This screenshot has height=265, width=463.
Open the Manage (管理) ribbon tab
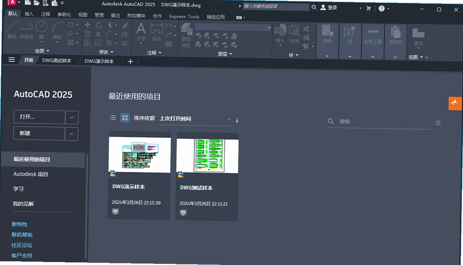pyautogui.click(x=99, y=15)
